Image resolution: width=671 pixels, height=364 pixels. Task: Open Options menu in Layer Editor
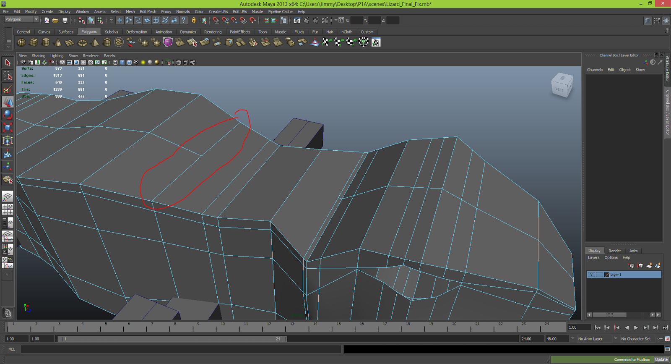coord(611,258)
